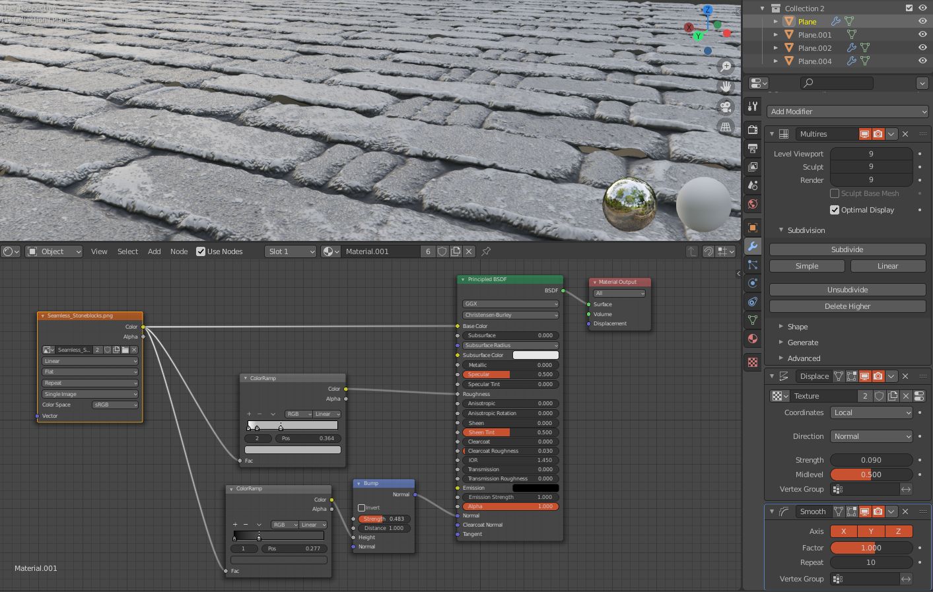
Task: Enable Sculpt Base Mesh checkbox
Action: pyautogui.click(x=834, y=193)
